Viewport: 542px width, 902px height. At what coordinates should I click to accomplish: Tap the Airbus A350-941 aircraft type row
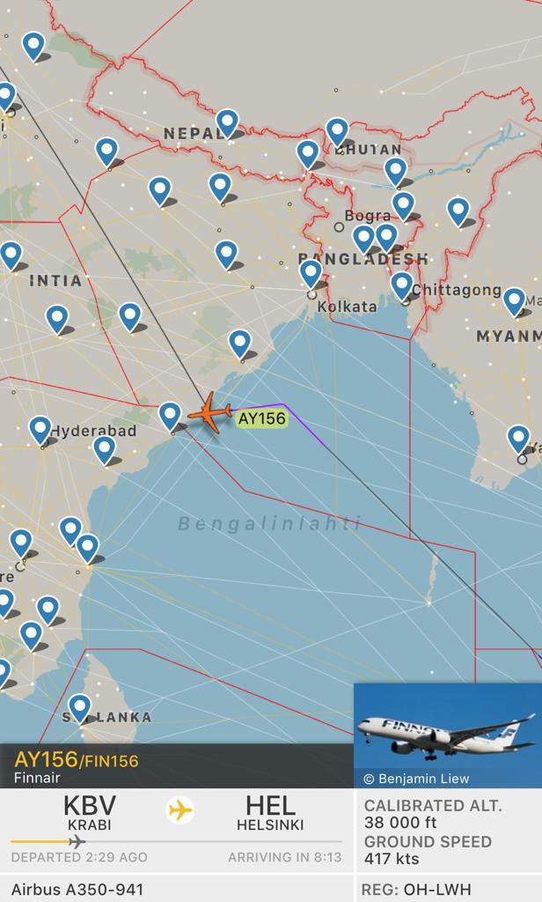click(x=177, y=890)
